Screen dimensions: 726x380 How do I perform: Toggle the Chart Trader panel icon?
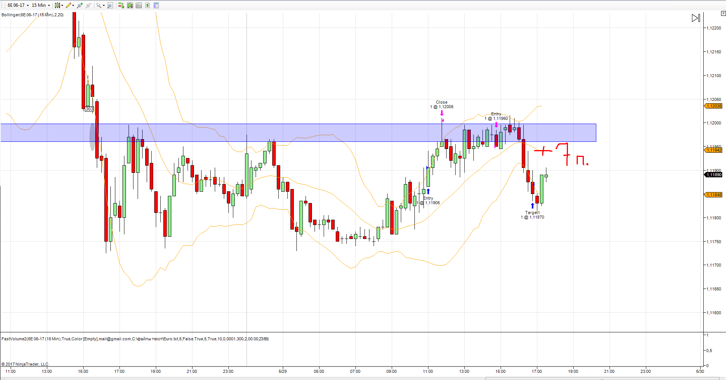click(121, 5)
